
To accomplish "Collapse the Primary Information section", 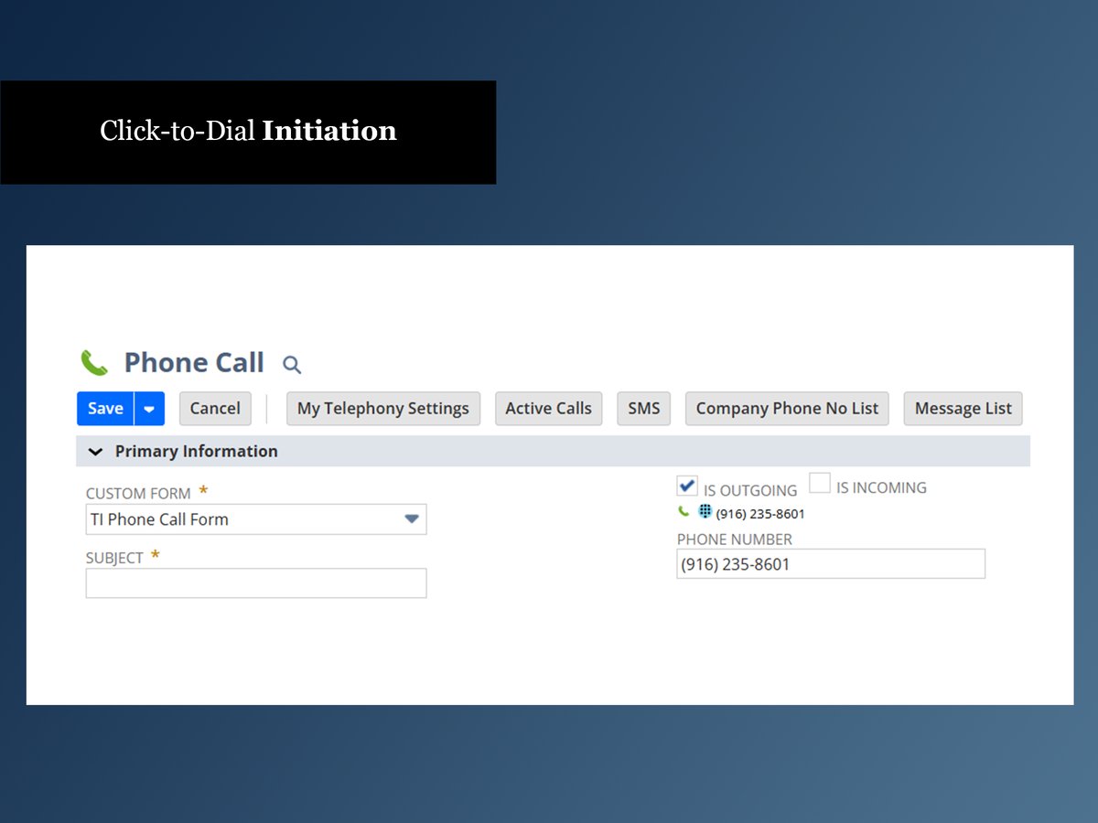I will (x=95, y=452).
